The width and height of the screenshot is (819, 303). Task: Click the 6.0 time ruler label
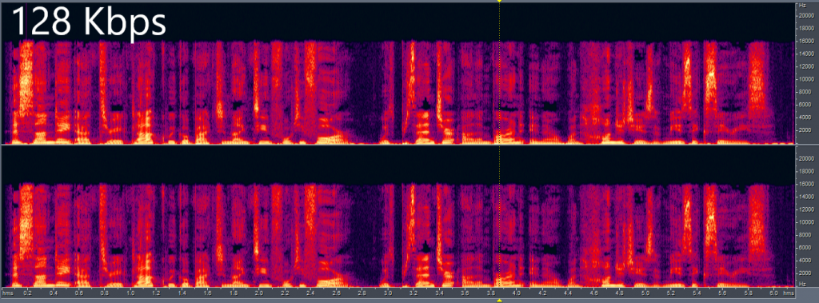coord(773,293)
